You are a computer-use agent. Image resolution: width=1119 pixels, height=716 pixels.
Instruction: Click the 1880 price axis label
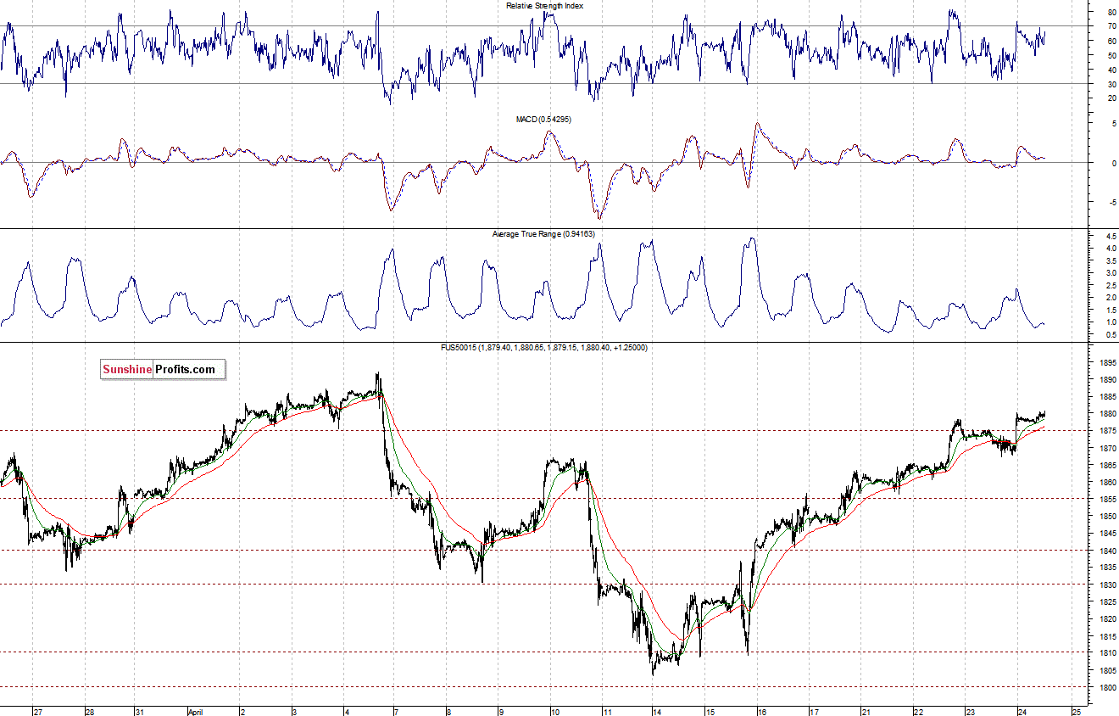pos(1109,414)
